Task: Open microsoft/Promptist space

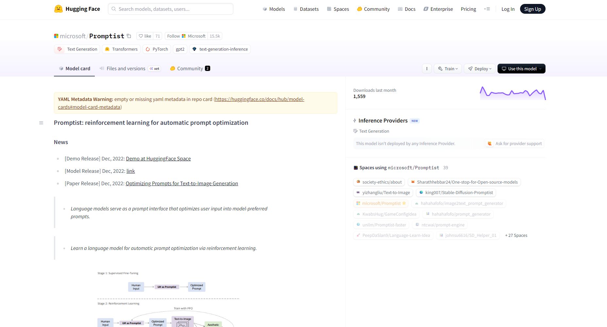Action: [381, 203]
